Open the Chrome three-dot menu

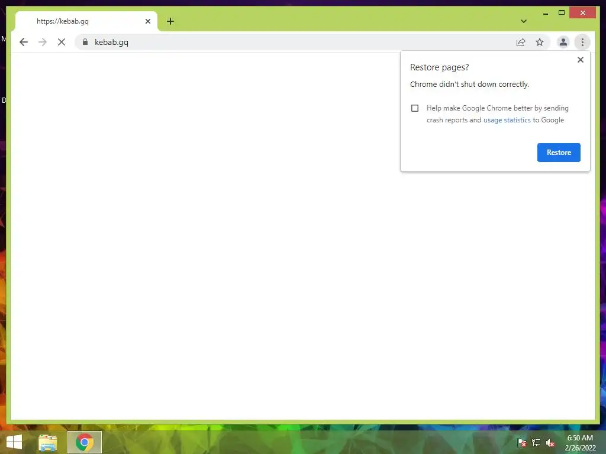[x=582, y=42]
